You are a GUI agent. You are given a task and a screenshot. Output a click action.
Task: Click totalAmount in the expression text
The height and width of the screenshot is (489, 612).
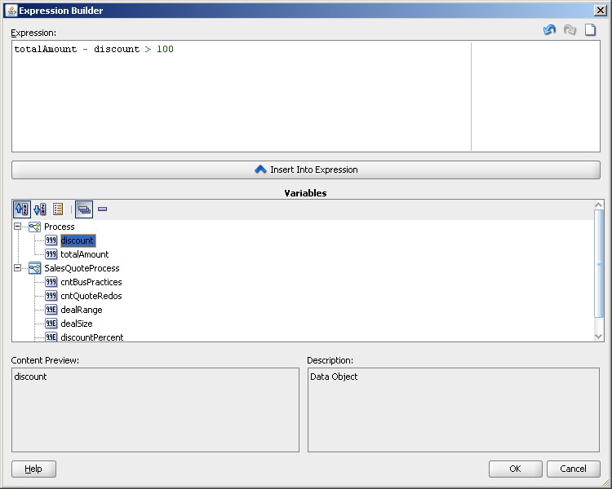(46, 49)
